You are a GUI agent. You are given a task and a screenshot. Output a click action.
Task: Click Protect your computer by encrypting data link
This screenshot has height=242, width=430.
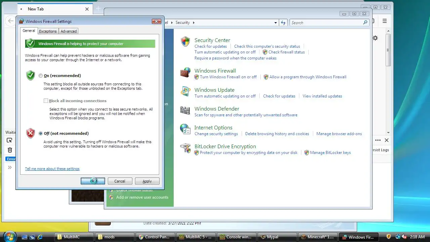click(249, 153)
